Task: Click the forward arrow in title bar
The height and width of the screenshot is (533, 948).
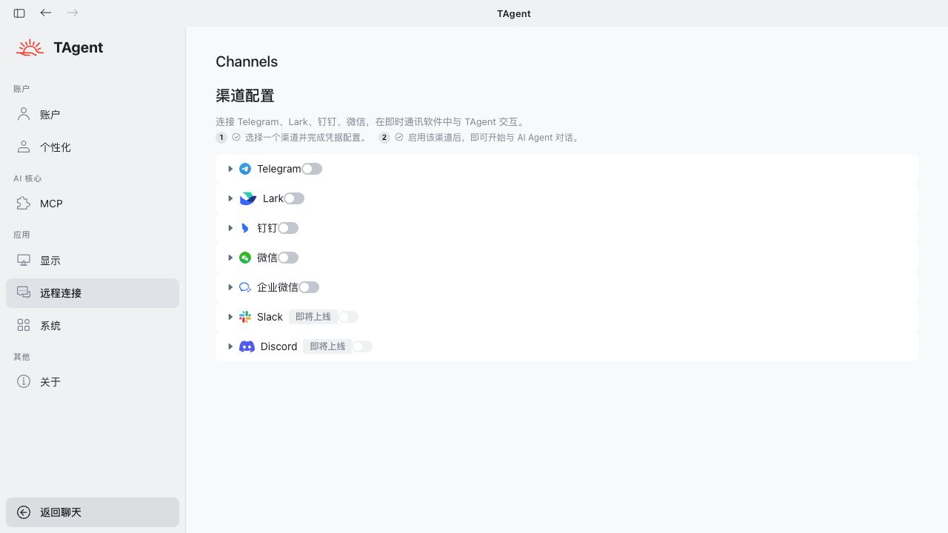Action: point(73,13)
